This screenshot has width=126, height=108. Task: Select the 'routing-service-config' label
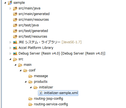point(51,104)
